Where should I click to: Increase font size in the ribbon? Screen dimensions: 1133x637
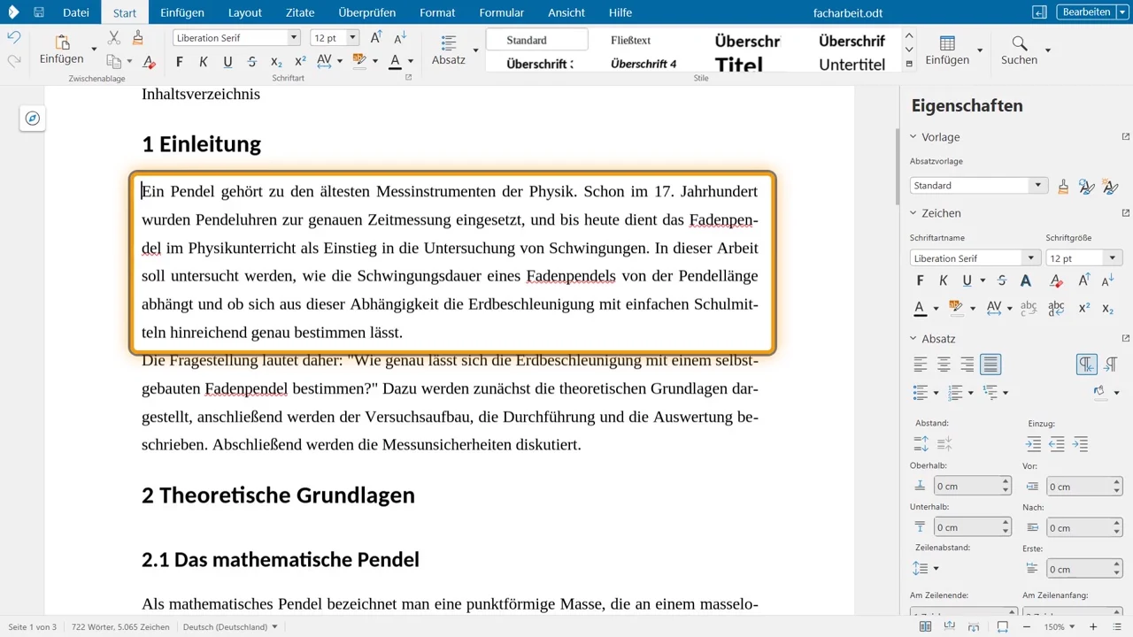(x=376, y=37)
